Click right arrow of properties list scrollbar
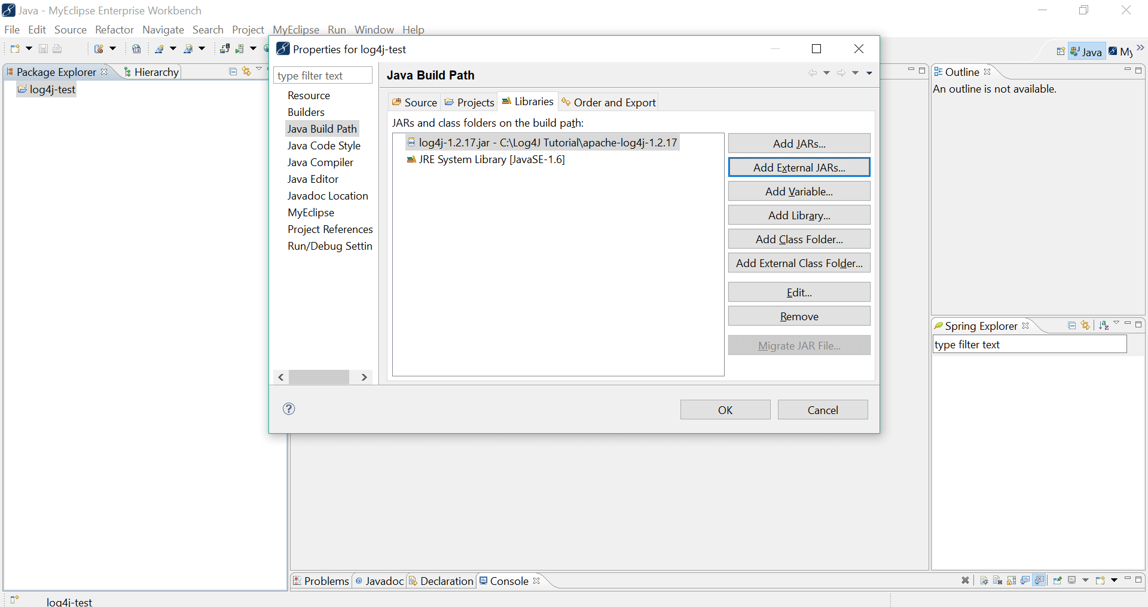1148x607 pixels. [364, 377]
